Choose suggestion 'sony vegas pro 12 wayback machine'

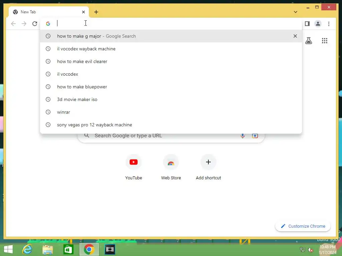(171, 125)
